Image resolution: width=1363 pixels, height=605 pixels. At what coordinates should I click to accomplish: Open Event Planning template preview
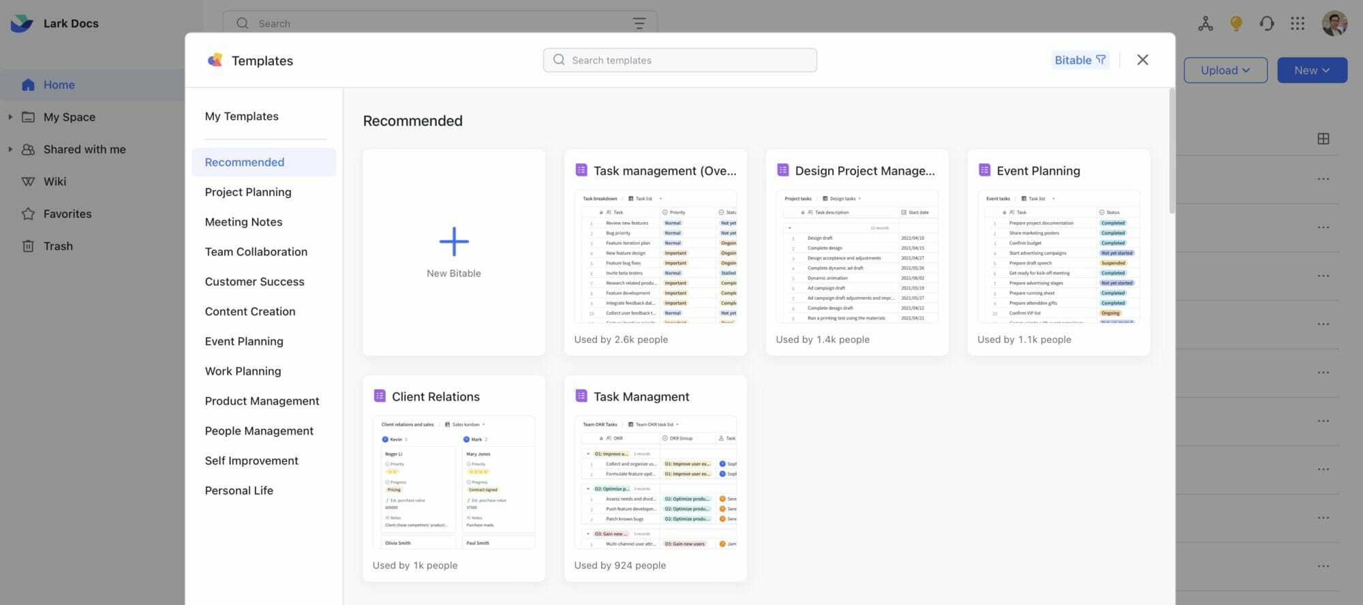coord(1059,256)
